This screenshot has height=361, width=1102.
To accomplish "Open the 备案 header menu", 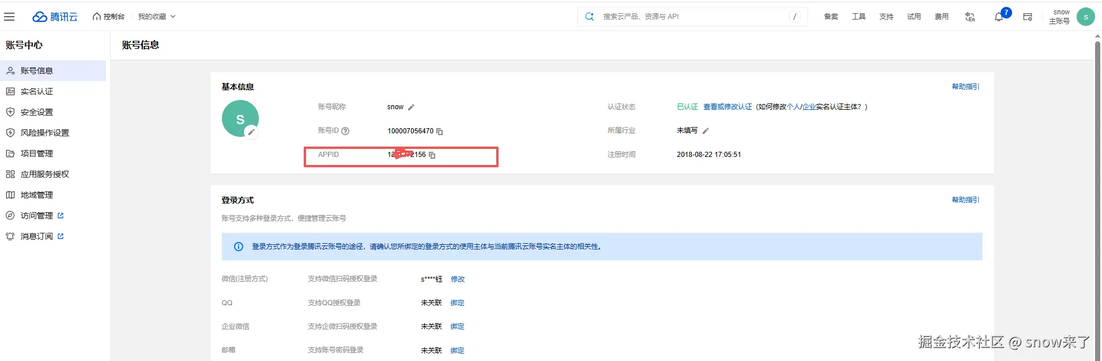I will 831,17.
